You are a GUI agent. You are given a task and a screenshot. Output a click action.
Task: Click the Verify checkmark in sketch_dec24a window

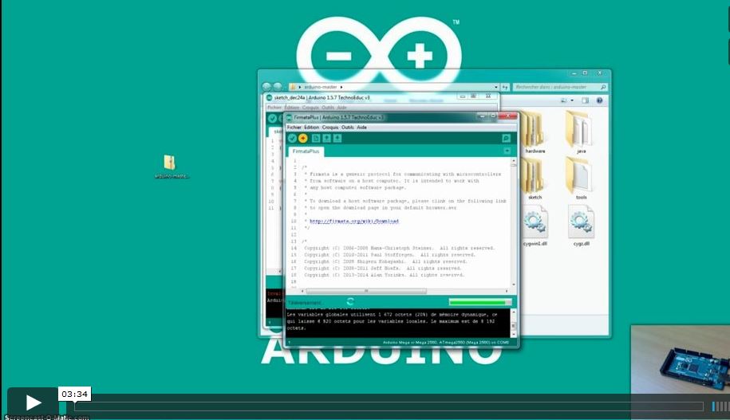click(x=272, y=119)
